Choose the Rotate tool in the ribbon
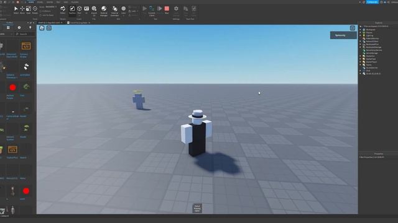 click(35, 10)
